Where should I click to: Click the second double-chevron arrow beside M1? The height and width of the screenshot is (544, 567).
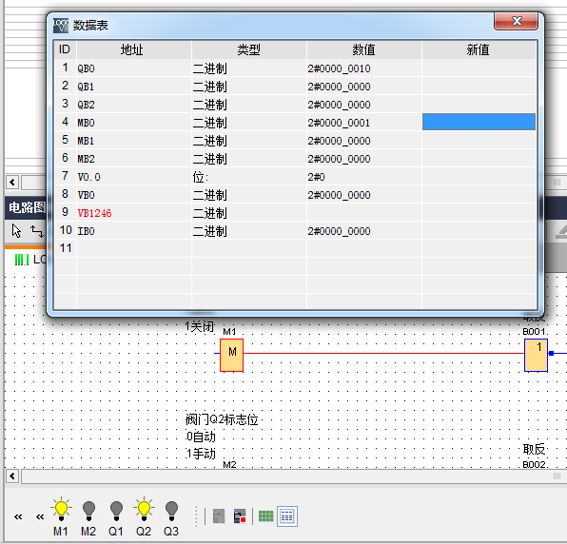pyautogui.click(x=40, y=516)
